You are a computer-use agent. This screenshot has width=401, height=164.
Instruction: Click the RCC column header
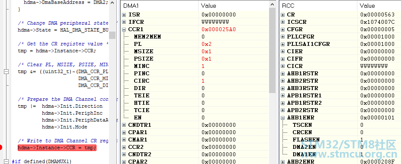[x=318, y=6]
